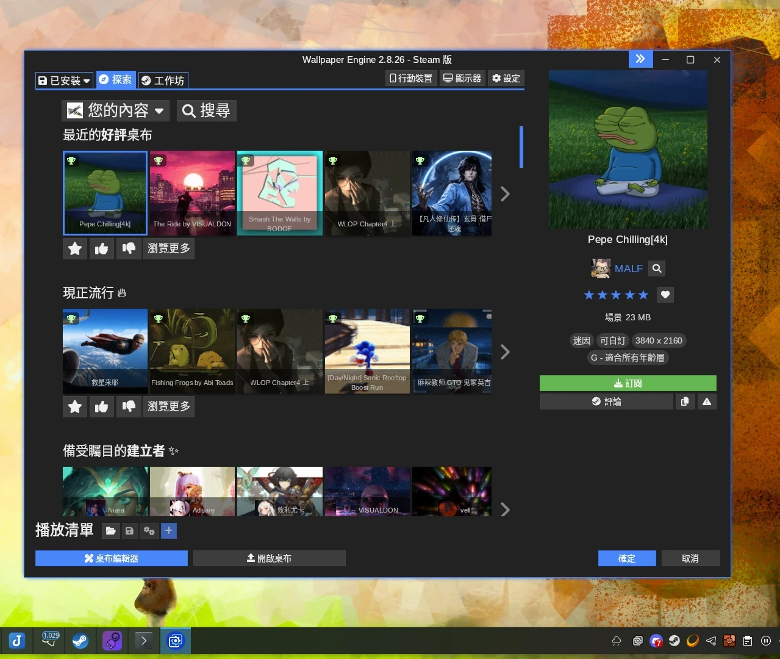Image resolution: width=780 pixels, height=659 pixels.
Task: Select Fishing Frogs by Abi Toads wallpaper
Action: 192,351
